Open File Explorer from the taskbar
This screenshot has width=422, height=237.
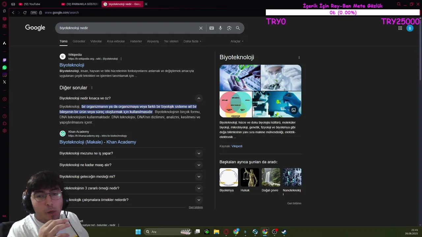(216, 232)
